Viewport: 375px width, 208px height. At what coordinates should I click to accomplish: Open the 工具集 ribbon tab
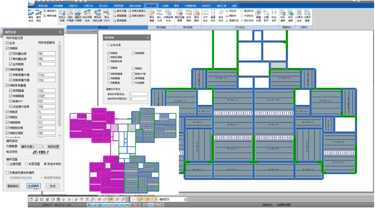[165, 6]
